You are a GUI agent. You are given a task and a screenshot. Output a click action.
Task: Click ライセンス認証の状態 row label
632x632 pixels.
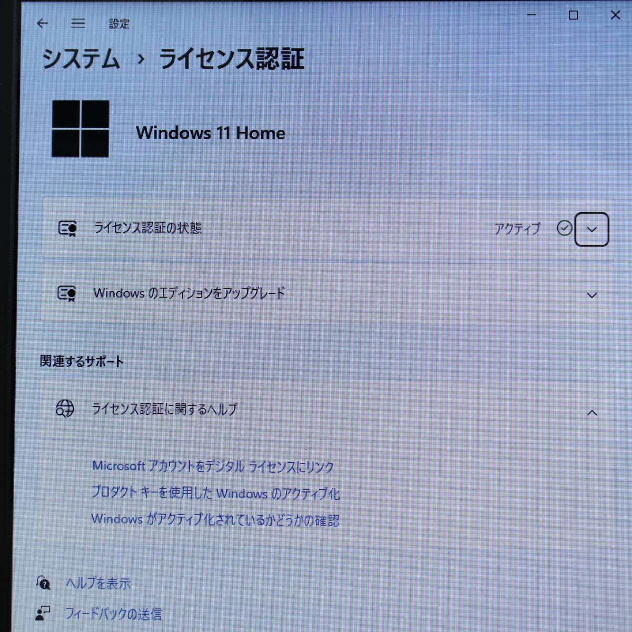click(147, 228)
